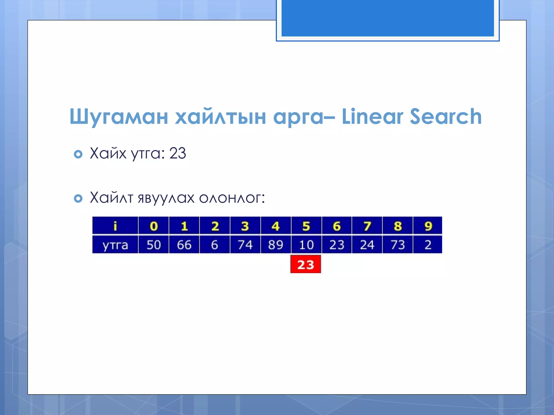
Task: Click the 'i' header cell in the table
Action: click(115, 225)
